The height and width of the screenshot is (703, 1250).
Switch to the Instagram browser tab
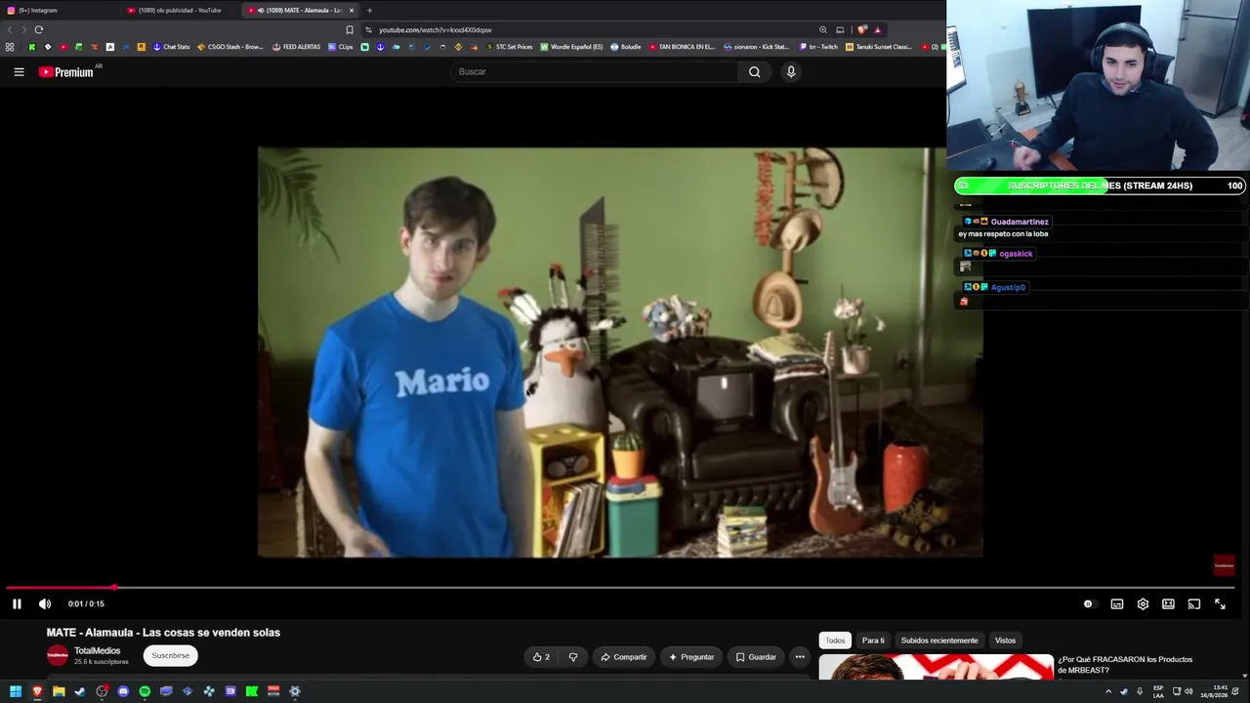(x=59, y=10)
